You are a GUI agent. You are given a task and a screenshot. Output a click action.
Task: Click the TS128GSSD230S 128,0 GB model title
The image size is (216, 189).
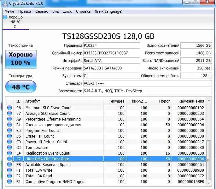[108, 36]
